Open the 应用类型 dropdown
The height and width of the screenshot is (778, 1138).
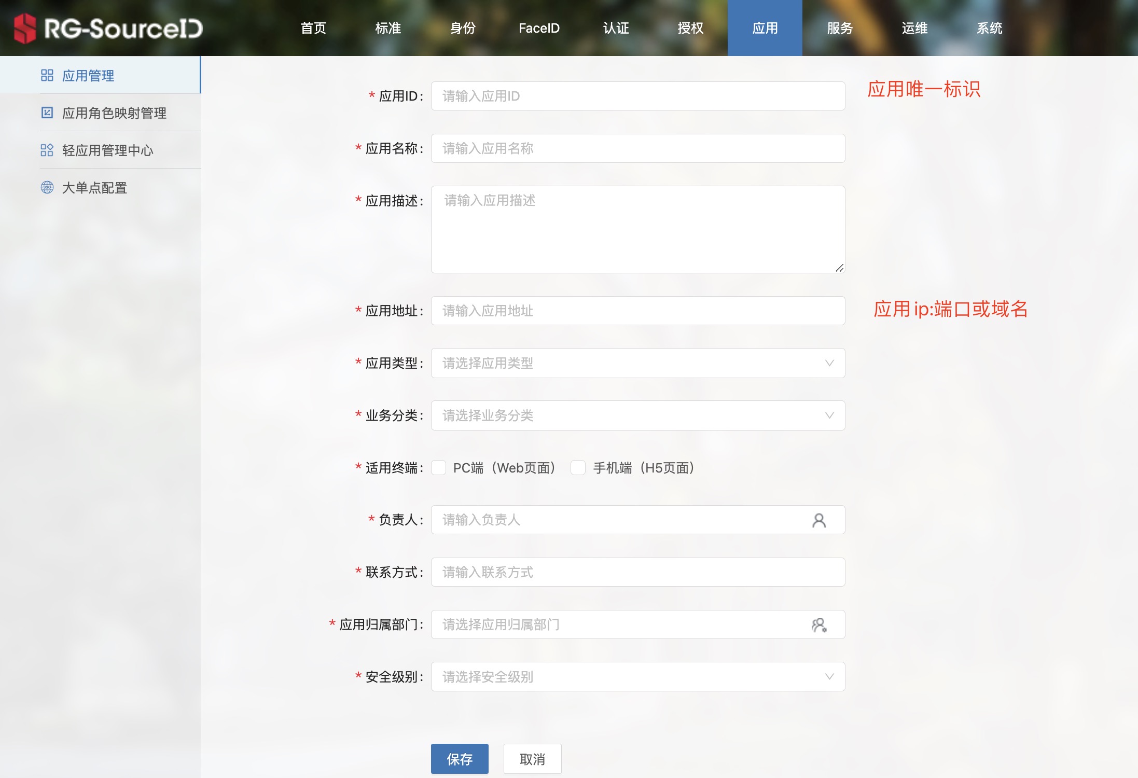(638, 363)
